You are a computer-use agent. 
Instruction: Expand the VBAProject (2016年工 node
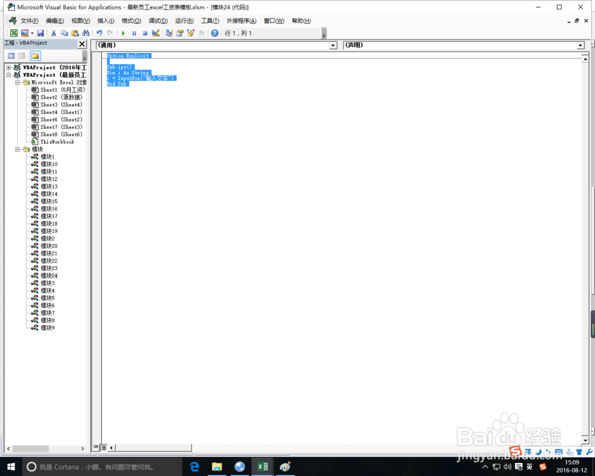pos(8,68)
